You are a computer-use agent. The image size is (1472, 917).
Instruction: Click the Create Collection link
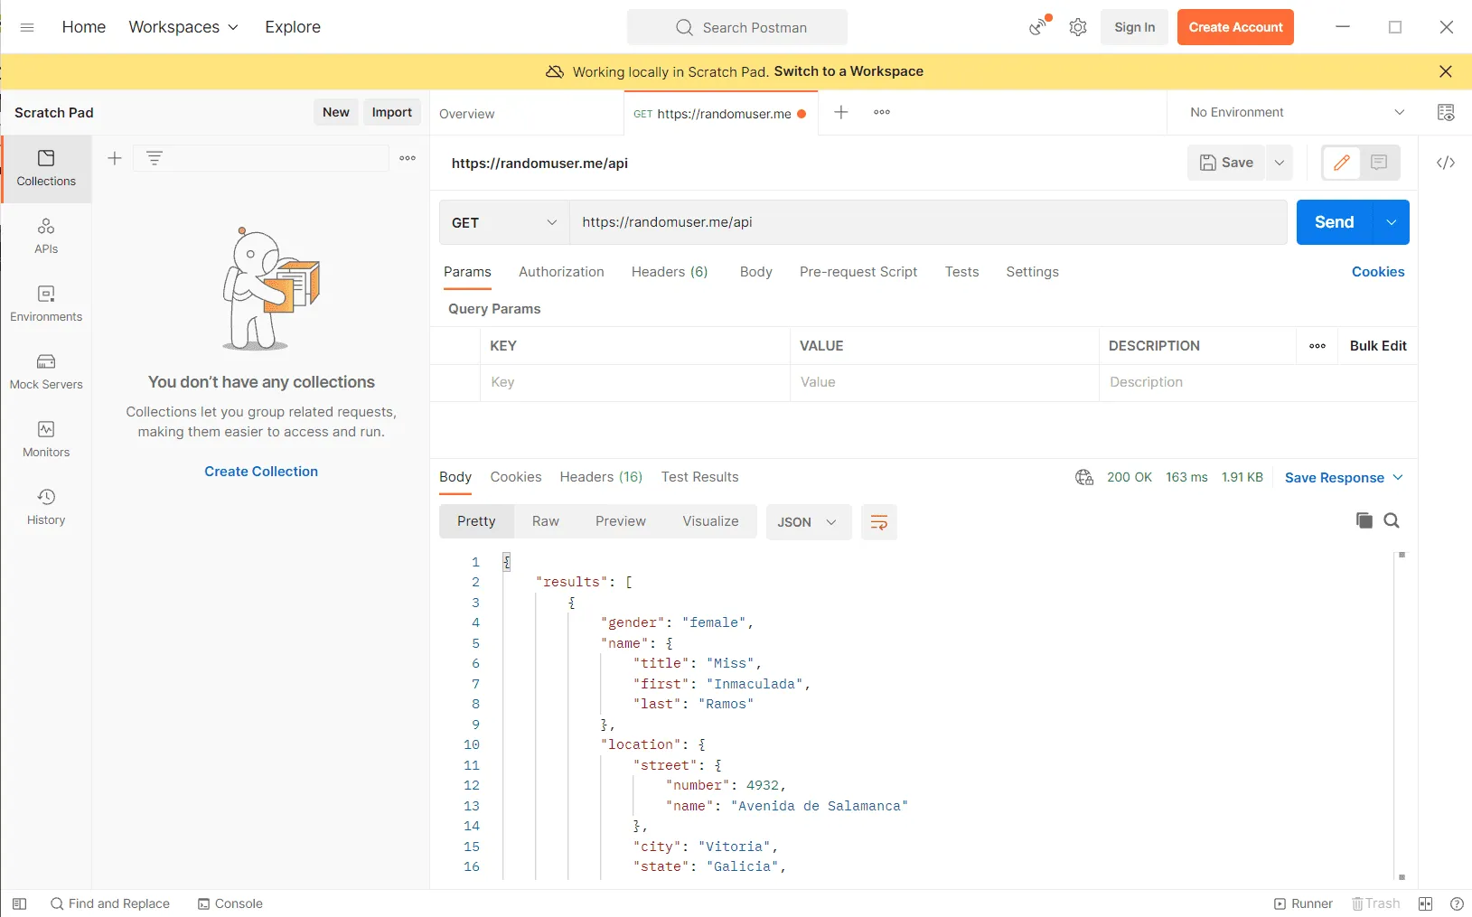[261, 472]
